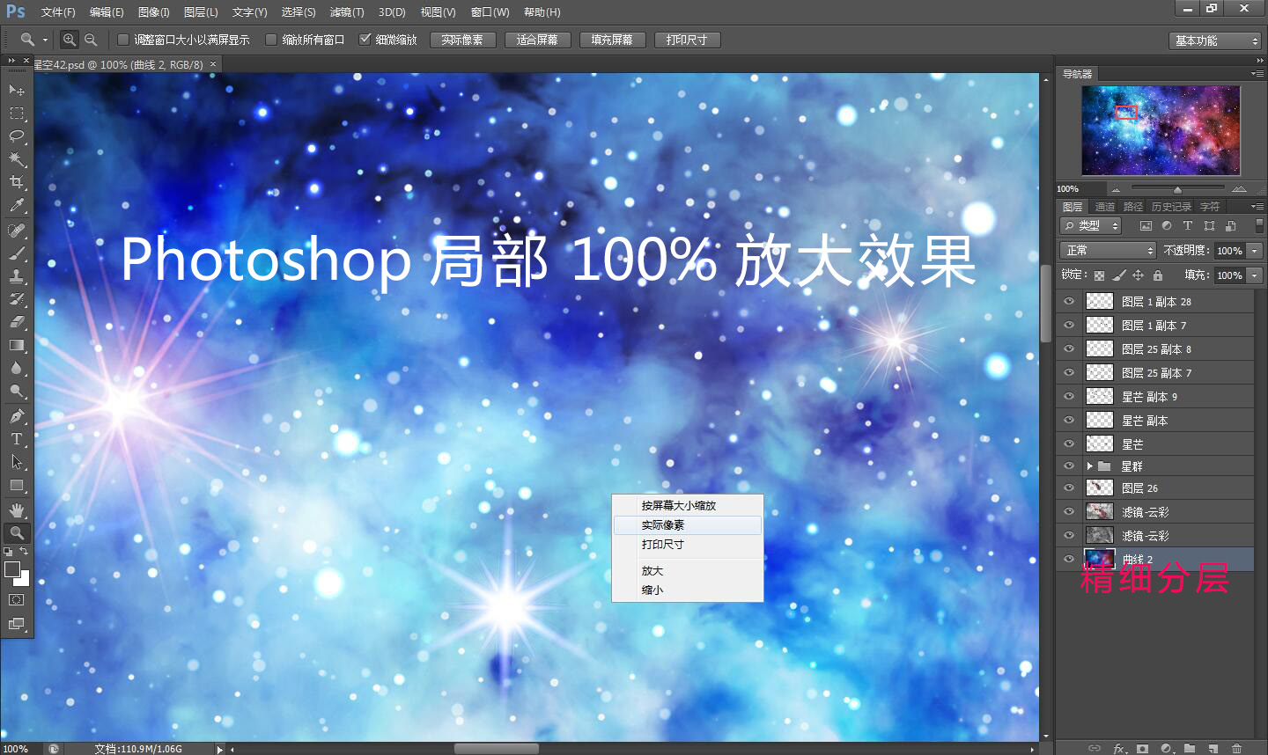Select the Spot Healing Brush tool
The height and width of the screenshot is (755, 1268).
coord(17,231)
